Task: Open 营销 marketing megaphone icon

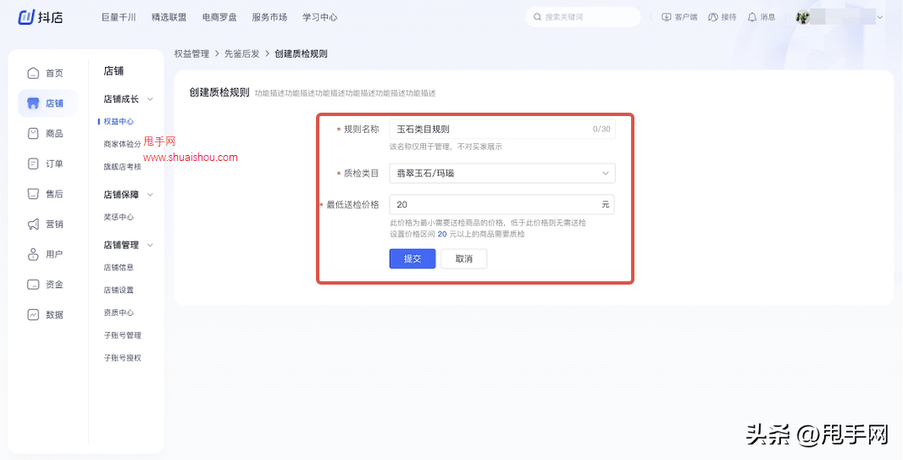Action: point(33,224)
